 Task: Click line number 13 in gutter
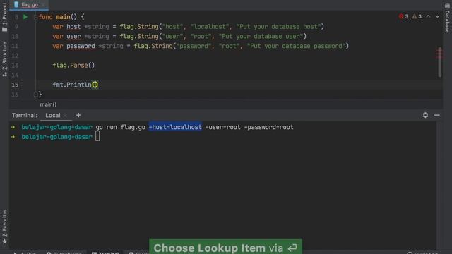[x=15, y=66]
